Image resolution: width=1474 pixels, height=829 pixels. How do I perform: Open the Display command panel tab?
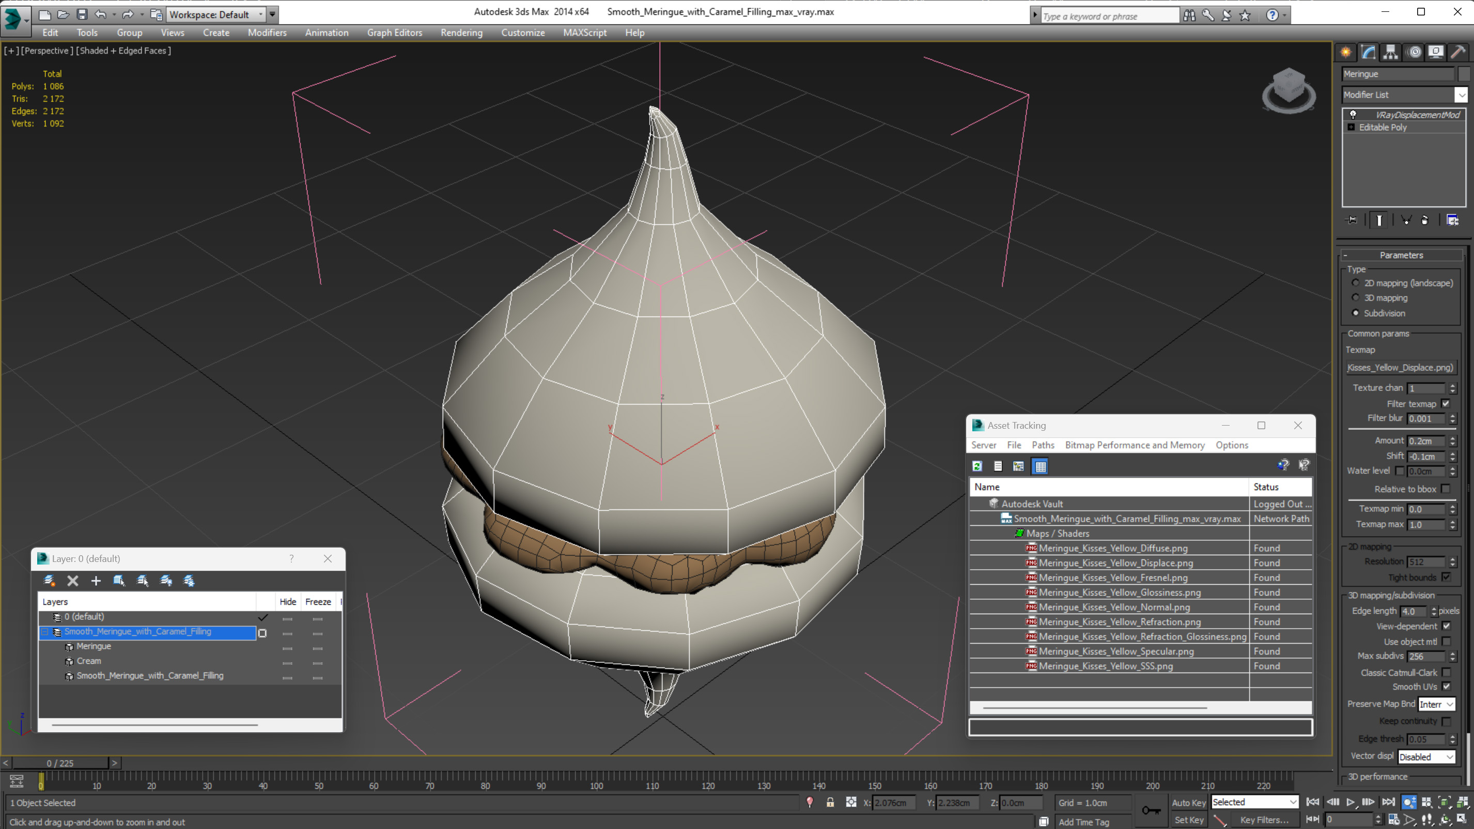click(x=1436, y=52)
